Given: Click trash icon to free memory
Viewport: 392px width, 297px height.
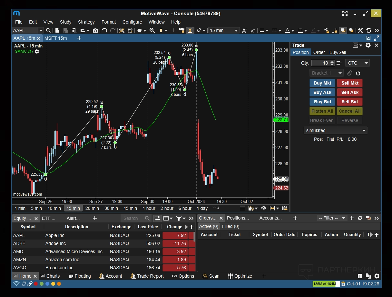Looking at the screenshot, I should coord(343,284).
